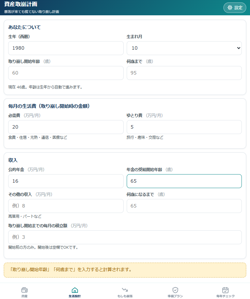Click the 収入 section heading
Image resolution: width=250 pixels, height=299 pixels.
coord(13,160)
